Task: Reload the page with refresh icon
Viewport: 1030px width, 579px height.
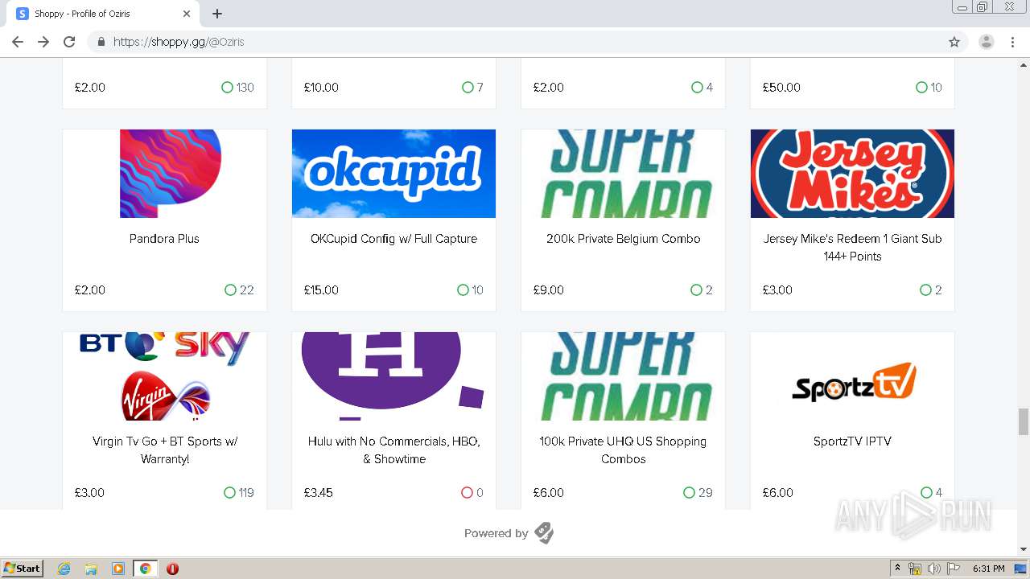Action: (x=69, y=42)
